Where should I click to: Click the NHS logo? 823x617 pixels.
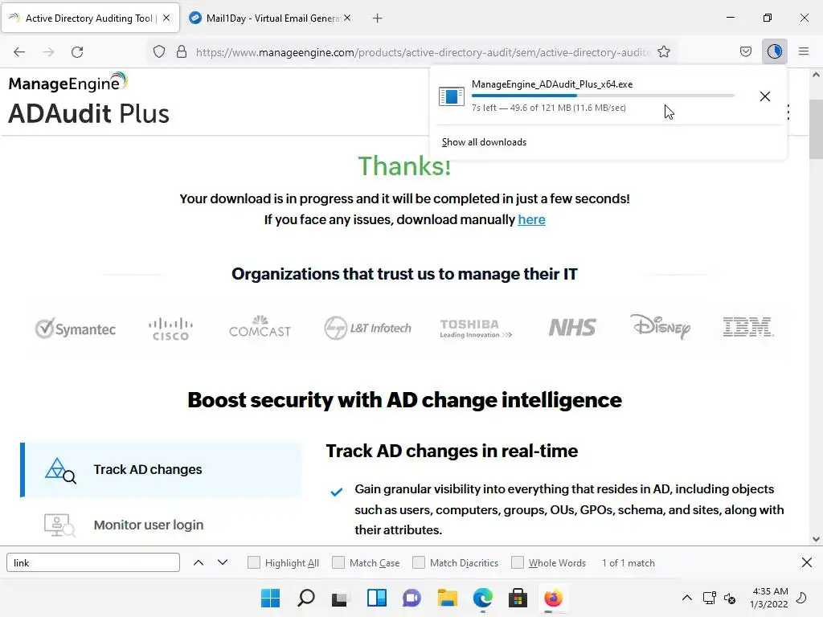[572, 328]
